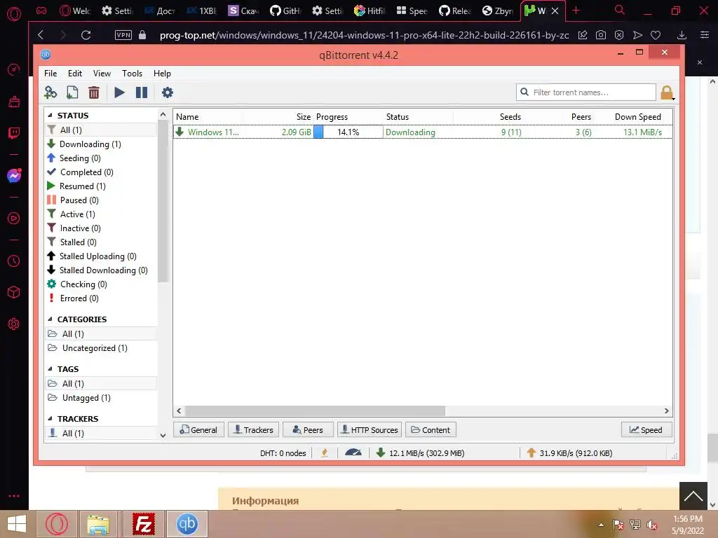Open Opera sidebar settings gear icon
Viewport: 718px width, 538px height.
click(14, 324)
